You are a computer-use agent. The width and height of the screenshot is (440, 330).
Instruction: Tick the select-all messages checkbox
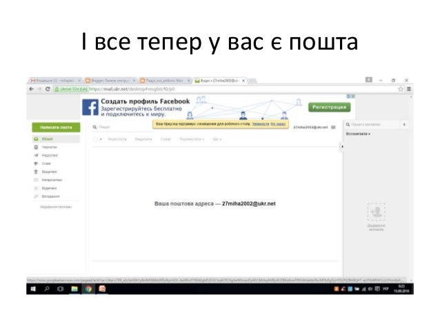click(x=96, y=139)
